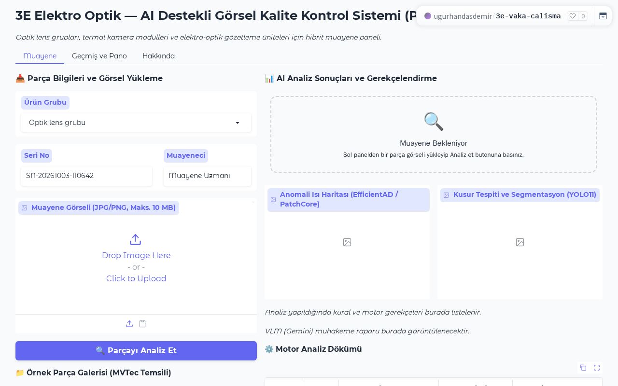Screen dimensions: 618x386
Task: Open the 3e-vaka-calisma space link
Action: (x=528, y=16)
